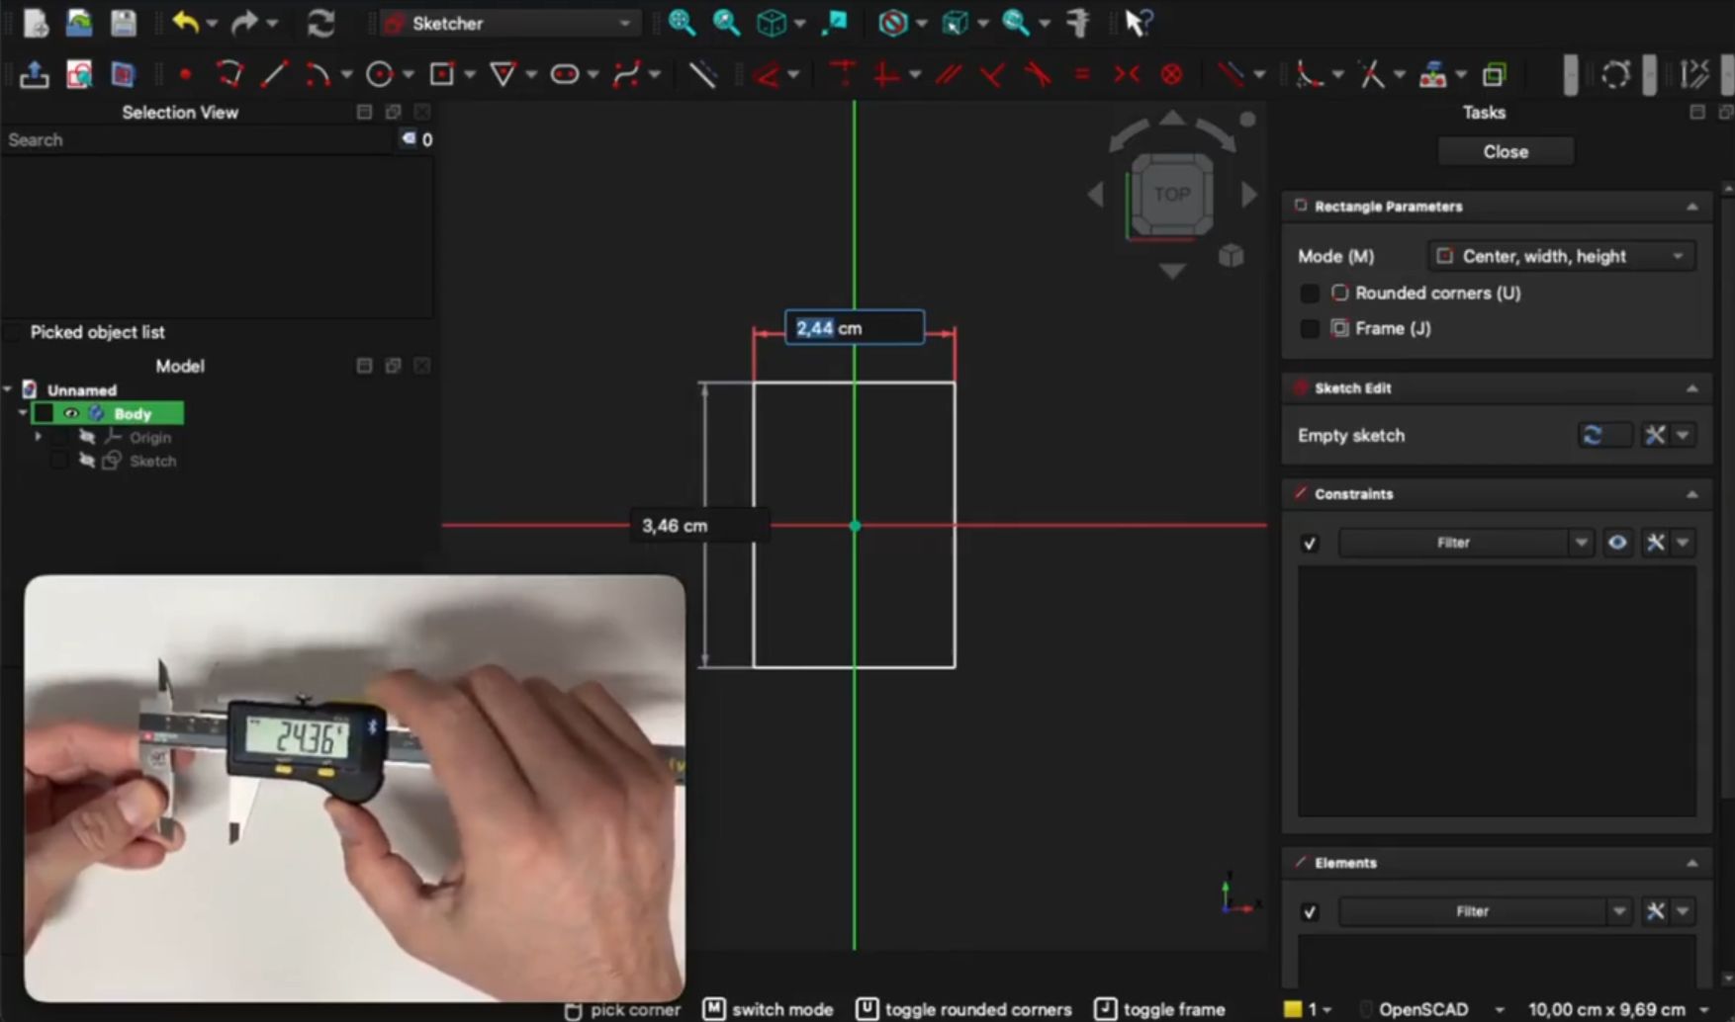This screenshot has width=1735, height=1022.
Task: Open the rectangle Mode dropdown
Action: point(1561,256)
